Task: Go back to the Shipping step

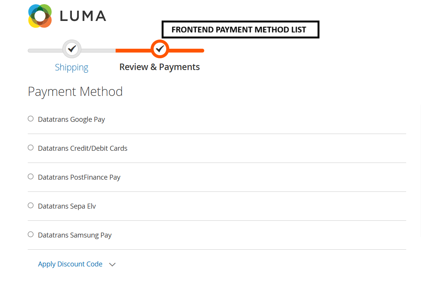Action: pos(71,67)
